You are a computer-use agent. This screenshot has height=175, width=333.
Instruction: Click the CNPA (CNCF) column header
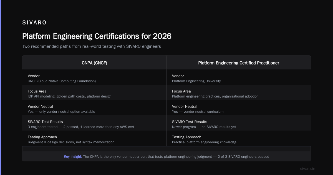coord(94,63)
